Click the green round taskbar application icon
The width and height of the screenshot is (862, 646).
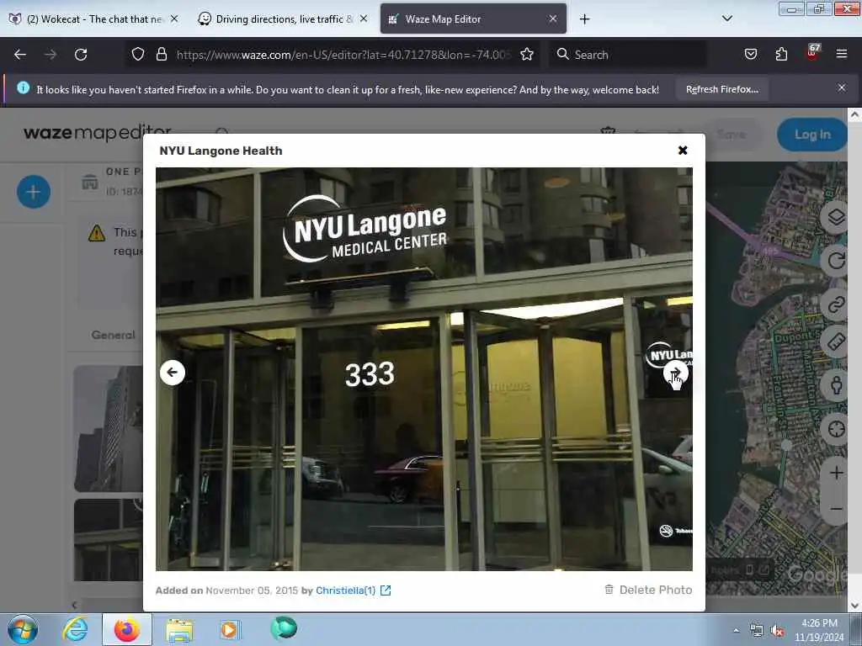click(x=284, y=628)
